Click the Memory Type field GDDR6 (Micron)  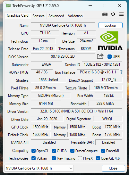coord(51,96)
